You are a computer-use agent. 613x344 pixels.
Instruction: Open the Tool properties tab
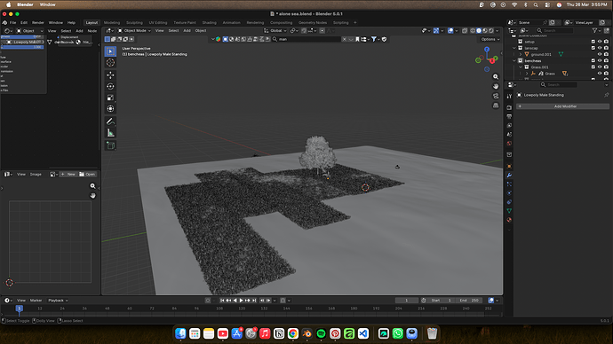[509, 97]
